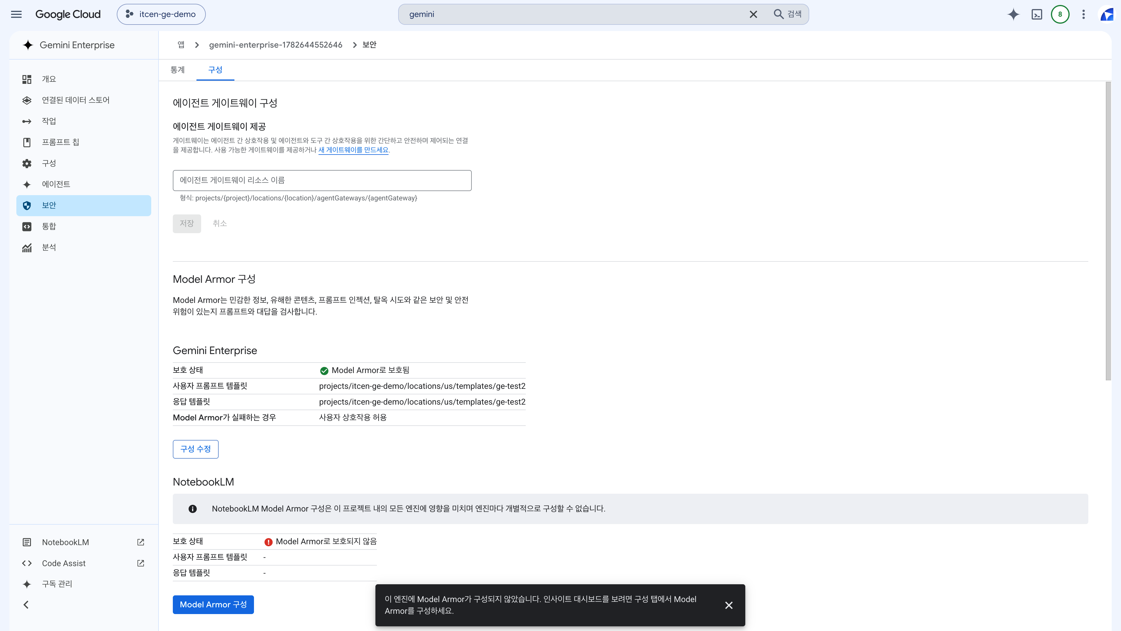Screen dimensions: 1121x631
Task: Open the itcen-ge-demo project picker
Action: click(161, 14)
